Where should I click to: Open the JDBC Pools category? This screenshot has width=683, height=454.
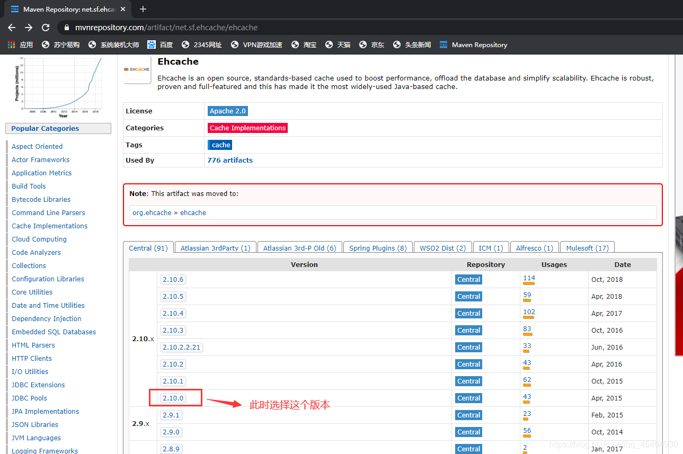pos(29,398)
